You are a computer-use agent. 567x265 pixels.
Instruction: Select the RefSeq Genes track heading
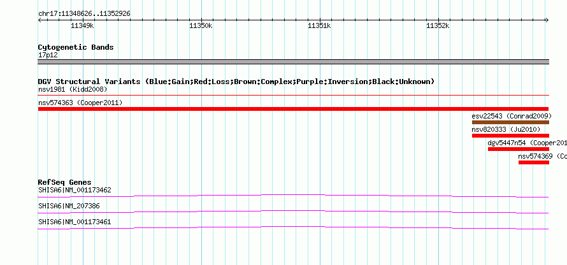click(x=65, y=182)
